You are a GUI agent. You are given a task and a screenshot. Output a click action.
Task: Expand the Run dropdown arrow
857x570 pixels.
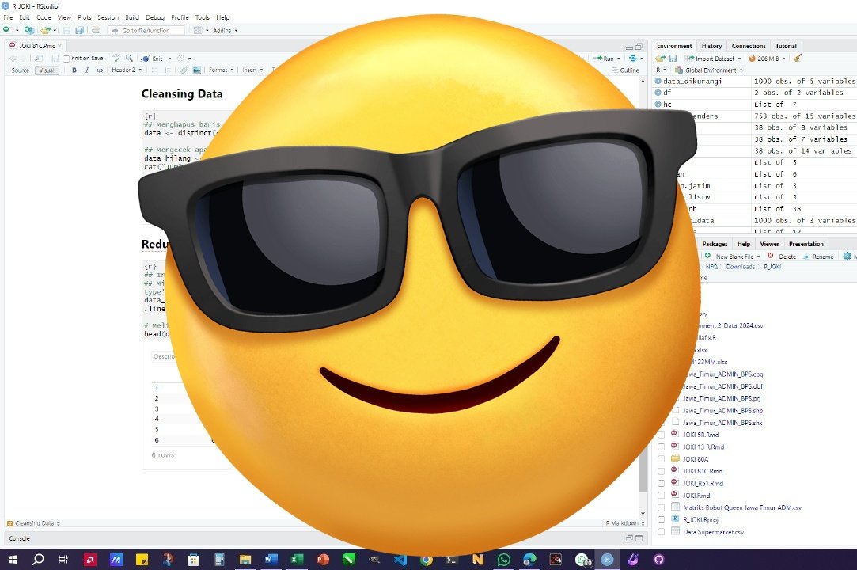click(x=619, y=59)
